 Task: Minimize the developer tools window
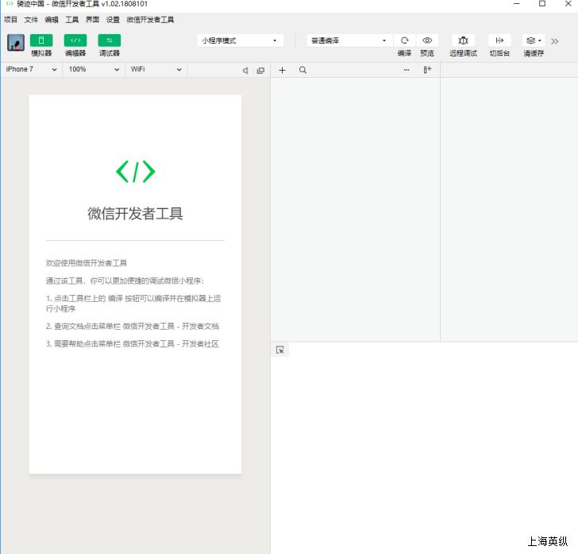coord(516,4)
